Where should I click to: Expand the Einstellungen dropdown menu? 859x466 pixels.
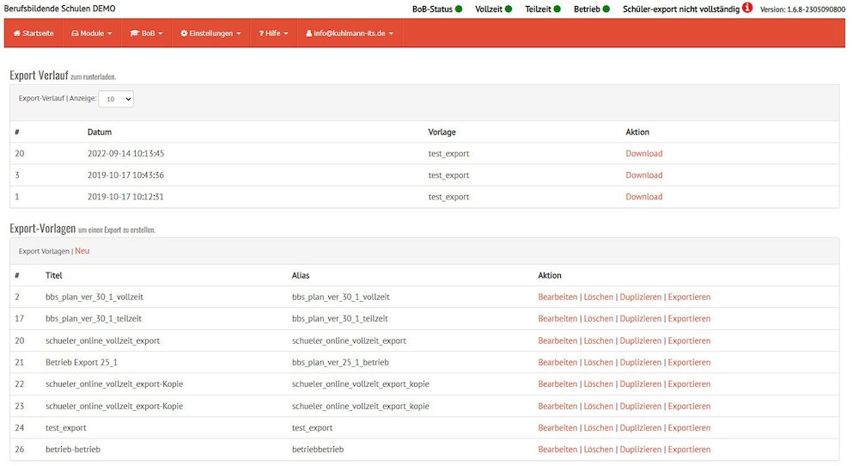210,34
